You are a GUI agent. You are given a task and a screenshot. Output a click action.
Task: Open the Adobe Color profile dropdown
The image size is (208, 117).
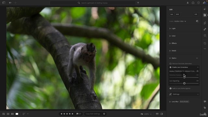coord(180,21)
